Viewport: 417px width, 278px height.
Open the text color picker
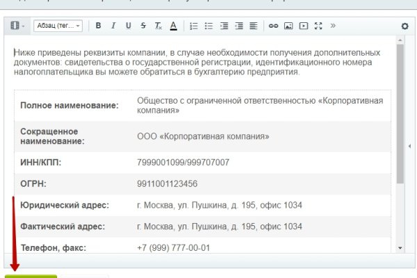click(173, 26)
